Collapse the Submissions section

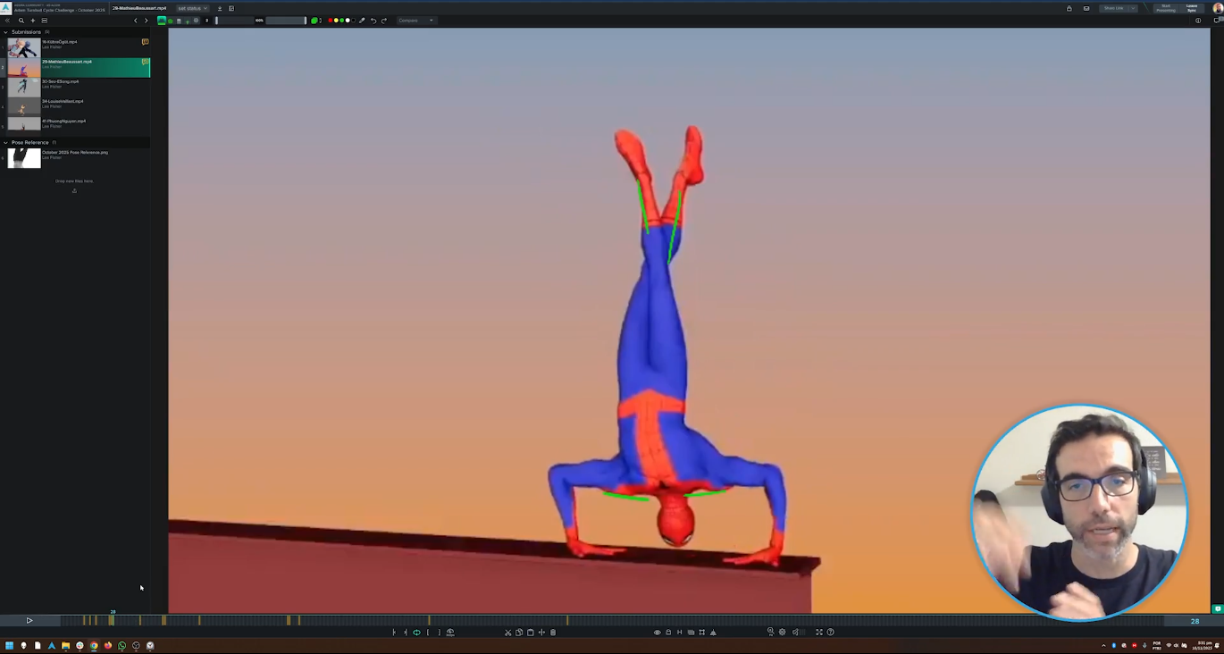tap(5, 32)
